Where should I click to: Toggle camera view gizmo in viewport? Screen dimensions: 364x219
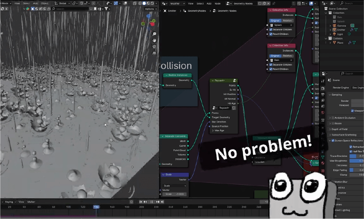(155, 47)
